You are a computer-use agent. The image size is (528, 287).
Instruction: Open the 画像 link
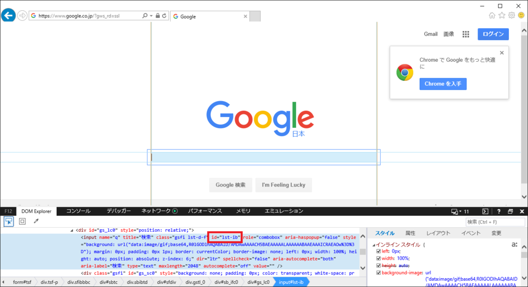click(449, 34)
